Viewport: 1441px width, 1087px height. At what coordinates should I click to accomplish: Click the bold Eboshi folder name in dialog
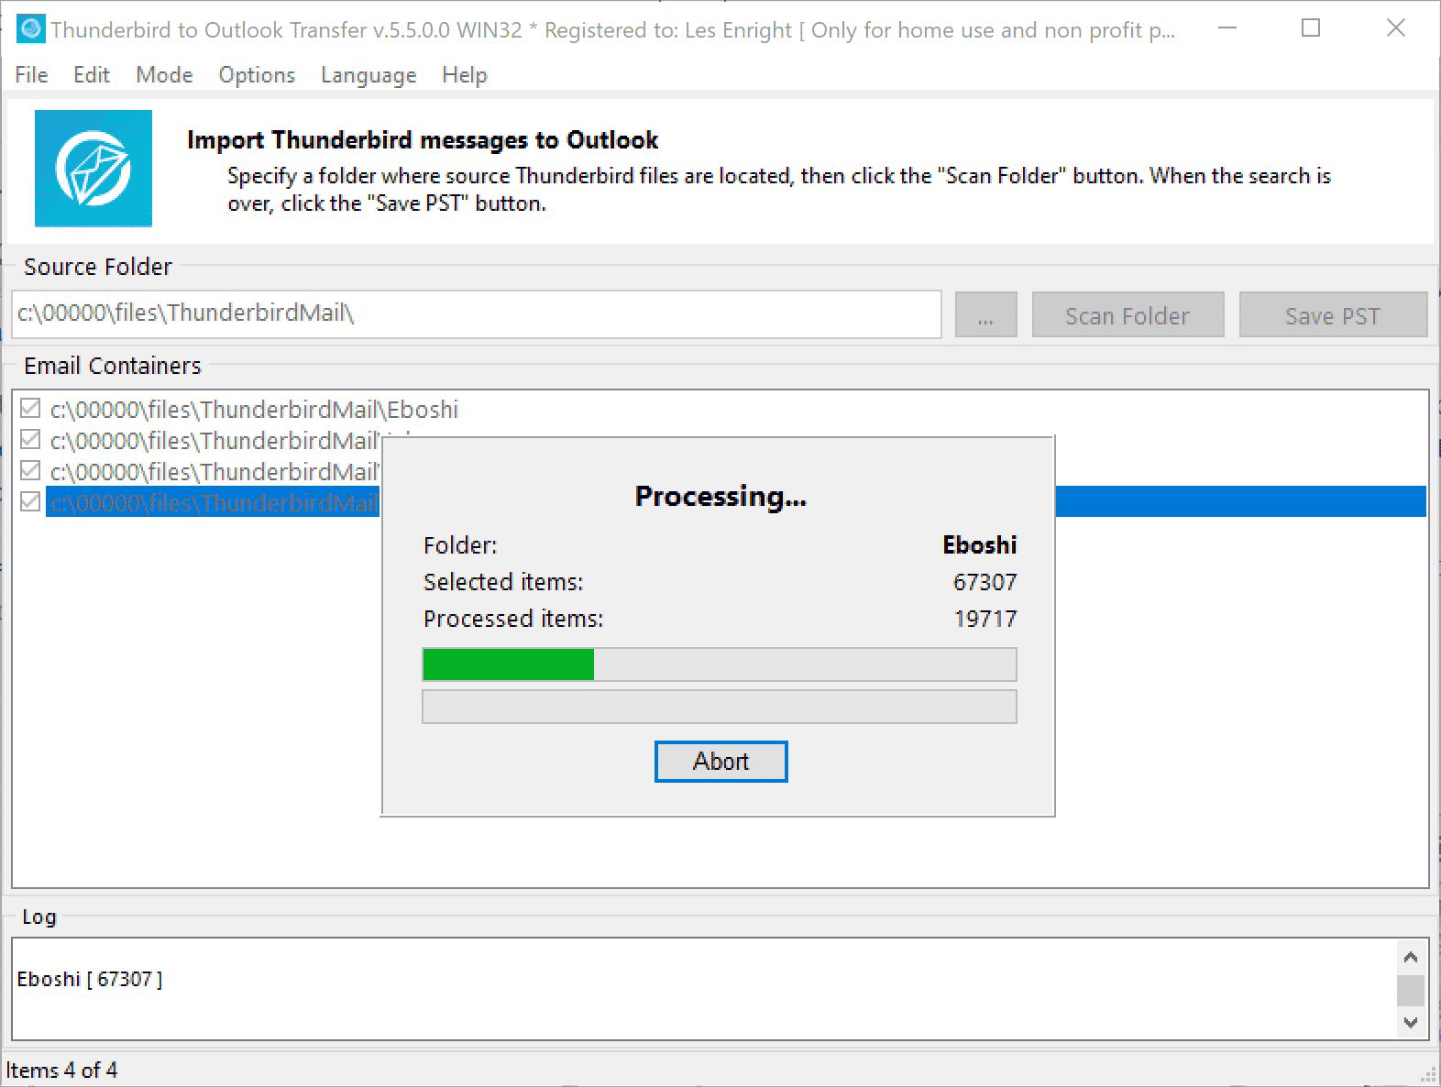980,545
